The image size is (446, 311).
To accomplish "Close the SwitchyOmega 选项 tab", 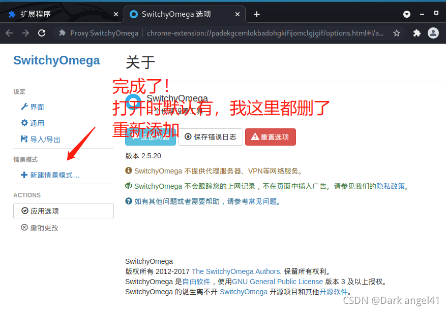I will click(x=237, y=14).
